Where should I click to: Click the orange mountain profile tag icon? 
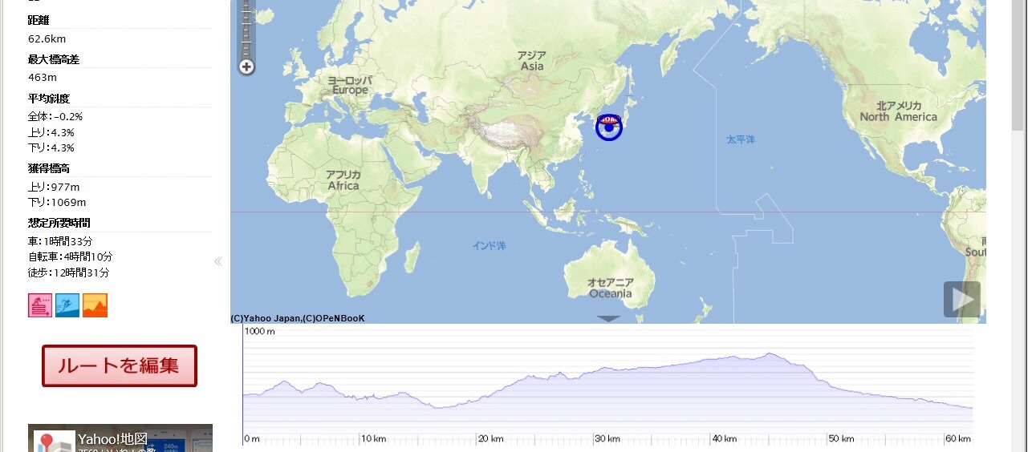[95, 305]
